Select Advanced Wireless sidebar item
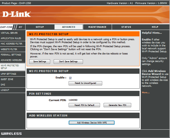 (11, 60)
